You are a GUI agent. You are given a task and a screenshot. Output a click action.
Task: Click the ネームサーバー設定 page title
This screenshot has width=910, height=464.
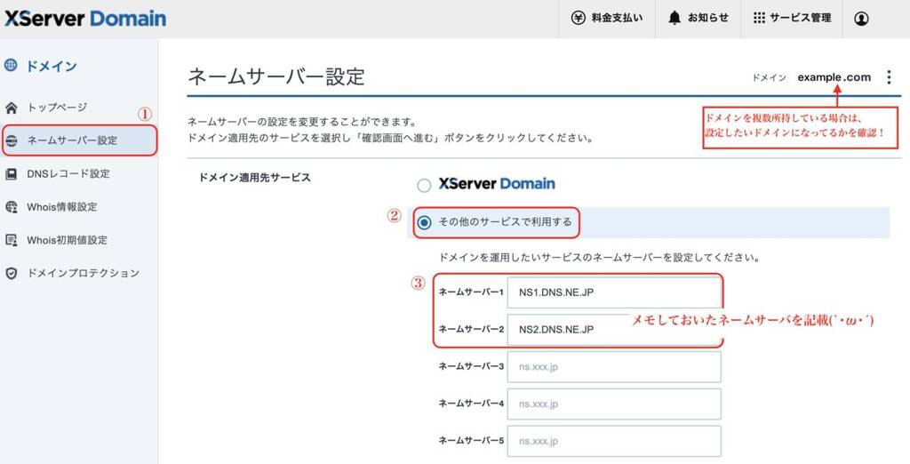(276, 76)
